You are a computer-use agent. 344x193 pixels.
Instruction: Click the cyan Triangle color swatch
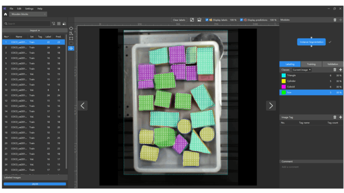pyautogui.click(x=284, y=76)
